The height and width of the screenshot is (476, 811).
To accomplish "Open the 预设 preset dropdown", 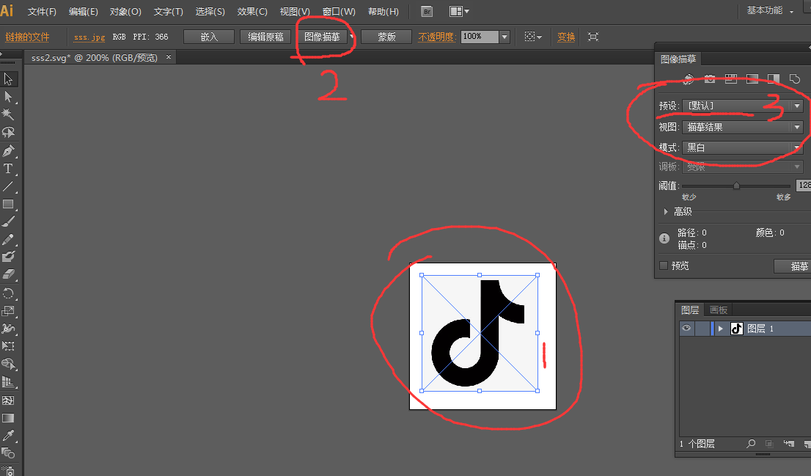I will (x=797, y=106).
